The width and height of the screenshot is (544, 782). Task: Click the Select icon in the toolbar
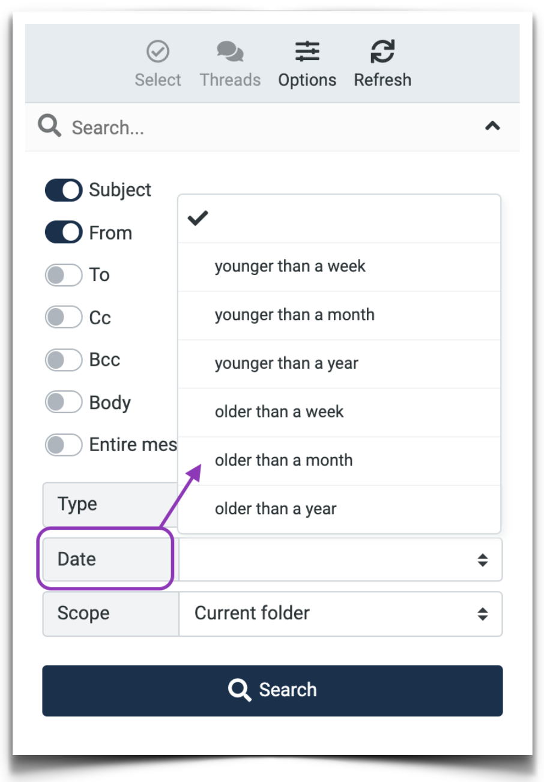click(157, 51)
